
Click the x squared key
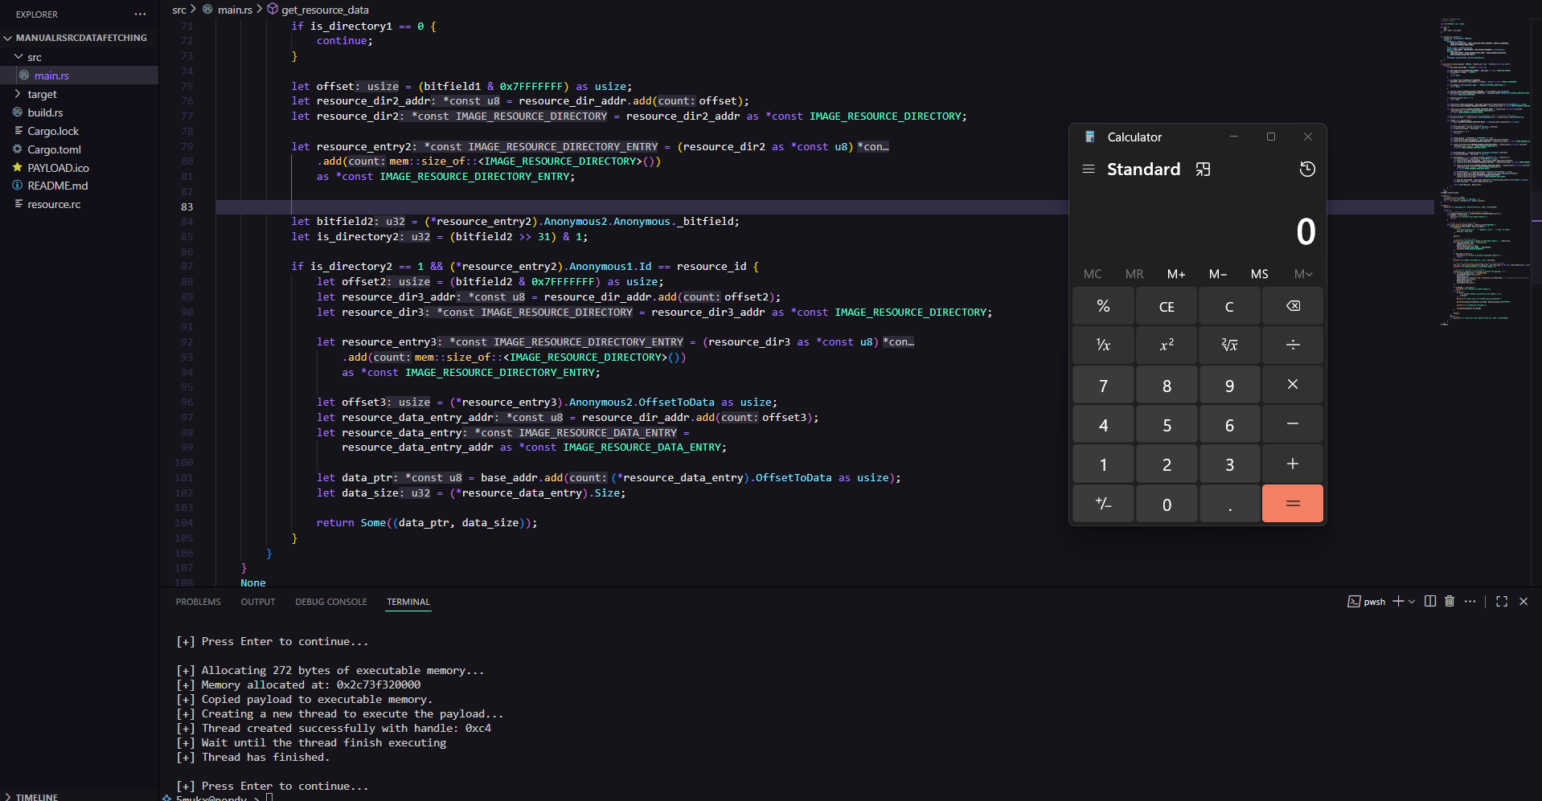coord(1167,345)
